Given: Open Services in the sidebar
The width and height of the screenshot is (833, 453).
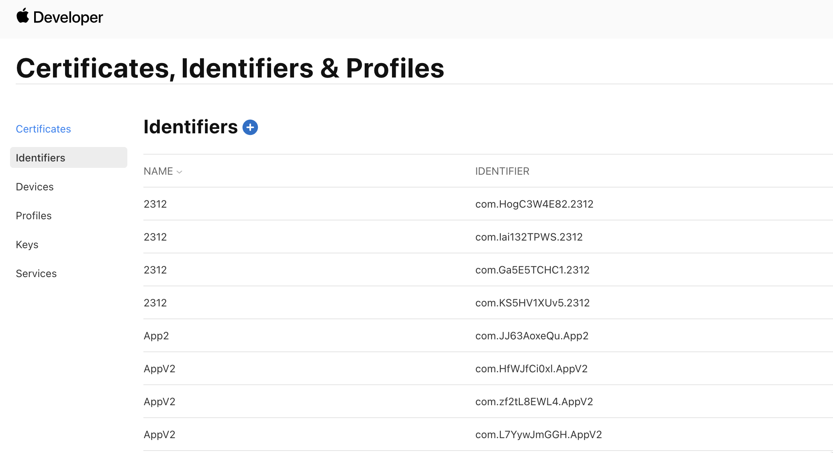Looking at the screenshot, I should [x=36, y=273].
